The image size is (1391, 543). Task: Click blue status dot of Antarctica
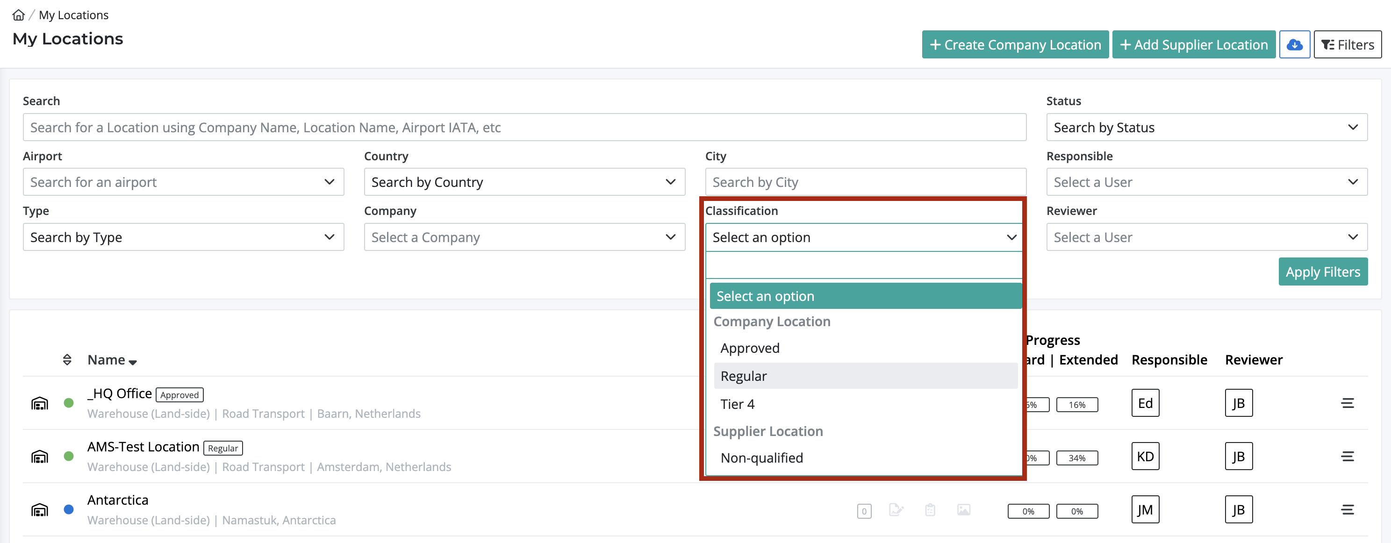pyautogui.click(x=69, y=509)
